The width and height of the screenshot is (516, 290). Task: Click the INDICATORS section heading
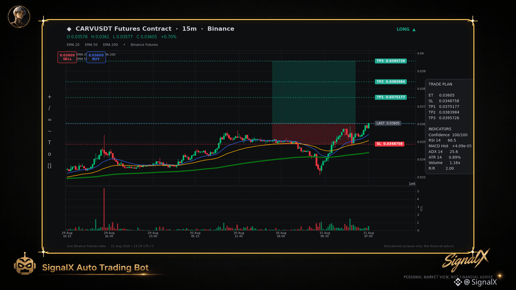(x=440, y=129)
